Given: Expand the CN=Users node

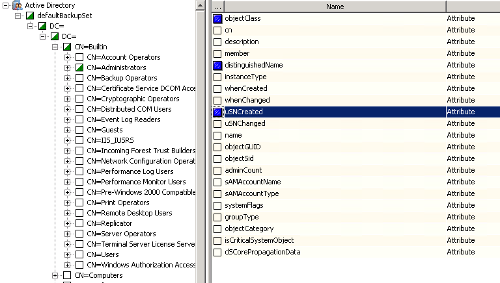Looking at the screenshot, I should [67, 254].
